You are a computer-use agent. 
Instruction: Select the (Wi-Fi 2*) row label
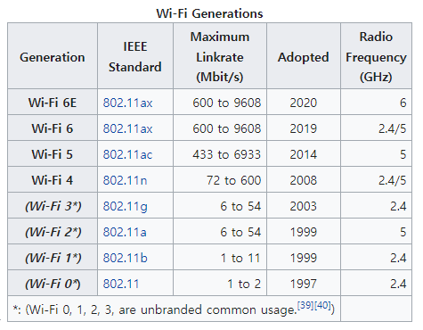[x=53, y=232]
